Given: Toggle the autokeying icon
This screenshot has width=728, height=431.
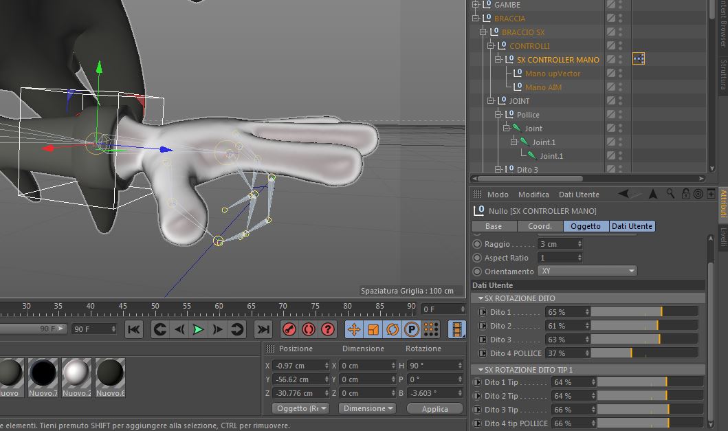Looking at the screenshot, I should pyautogui.click(x=308, y=330).
